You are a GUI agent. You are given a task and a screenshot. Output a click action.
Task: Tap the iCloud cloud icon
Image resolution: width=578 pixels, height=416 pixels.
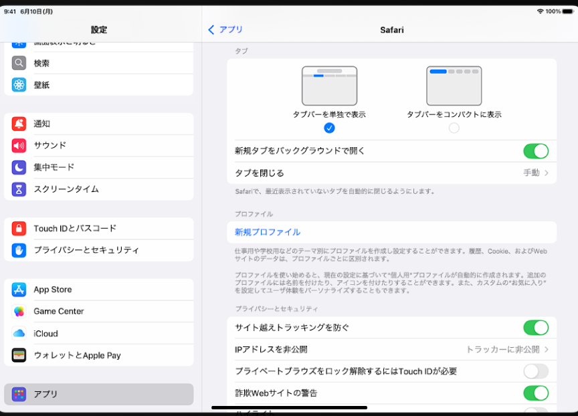[x=19, y=334]
